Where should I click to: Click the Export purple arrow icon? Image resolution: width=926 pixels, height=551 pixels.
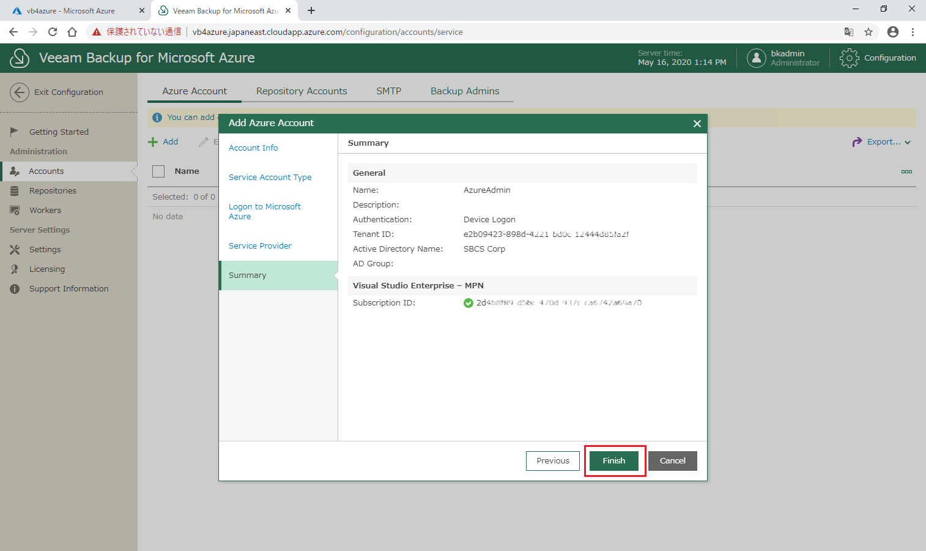pos(857,142)
